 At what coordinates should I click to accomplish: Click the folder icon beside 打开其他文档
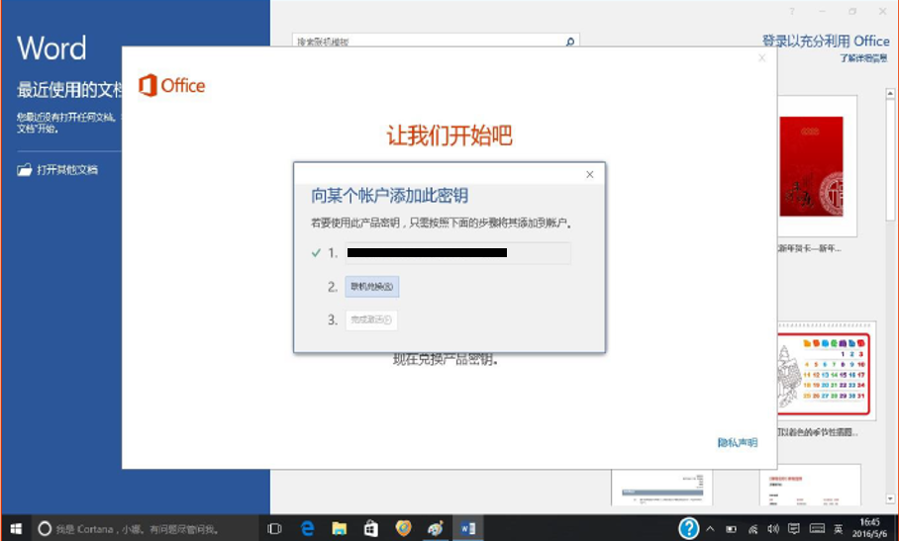click(x=24, y=169)
